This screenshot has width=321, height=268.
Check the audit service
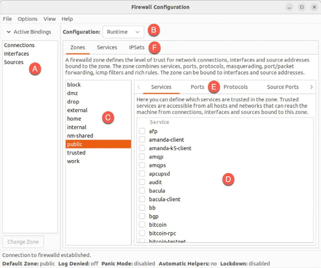point(141,182)
